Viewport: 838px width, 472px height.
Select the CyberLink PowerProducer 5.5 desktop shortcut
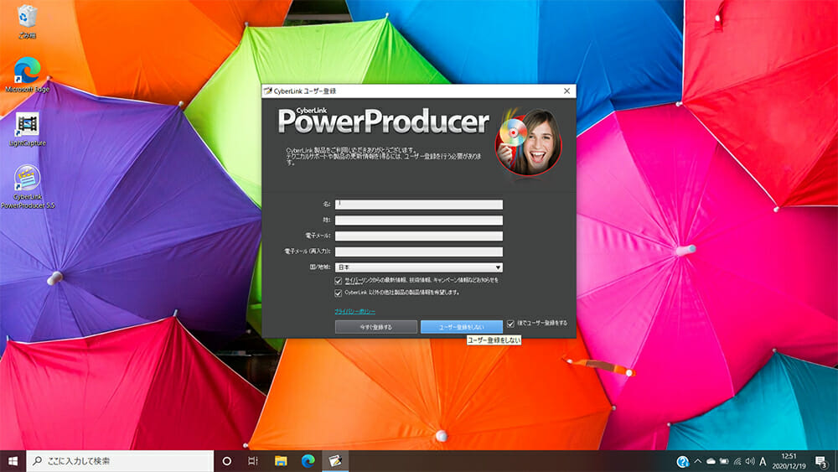(x=28, y=186)
